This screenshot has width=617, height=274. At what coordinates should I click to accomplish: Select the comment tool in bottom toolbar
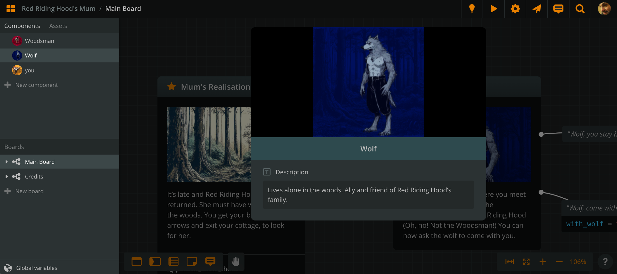click(x=210, y=262)
